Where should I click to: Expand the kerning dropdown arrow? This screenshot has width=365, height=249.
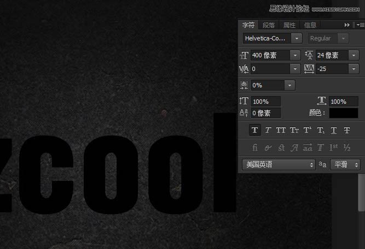[x=295, y=69]
